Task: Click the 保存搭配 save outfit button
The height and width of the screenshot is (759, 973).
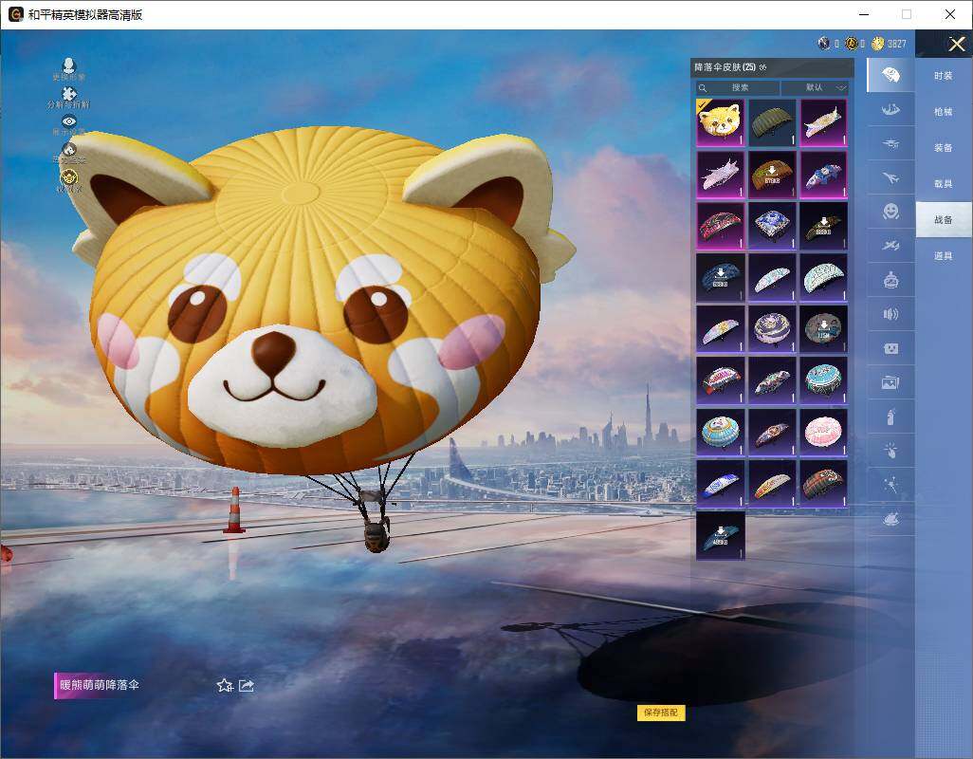Action: [x=661, y=713]
